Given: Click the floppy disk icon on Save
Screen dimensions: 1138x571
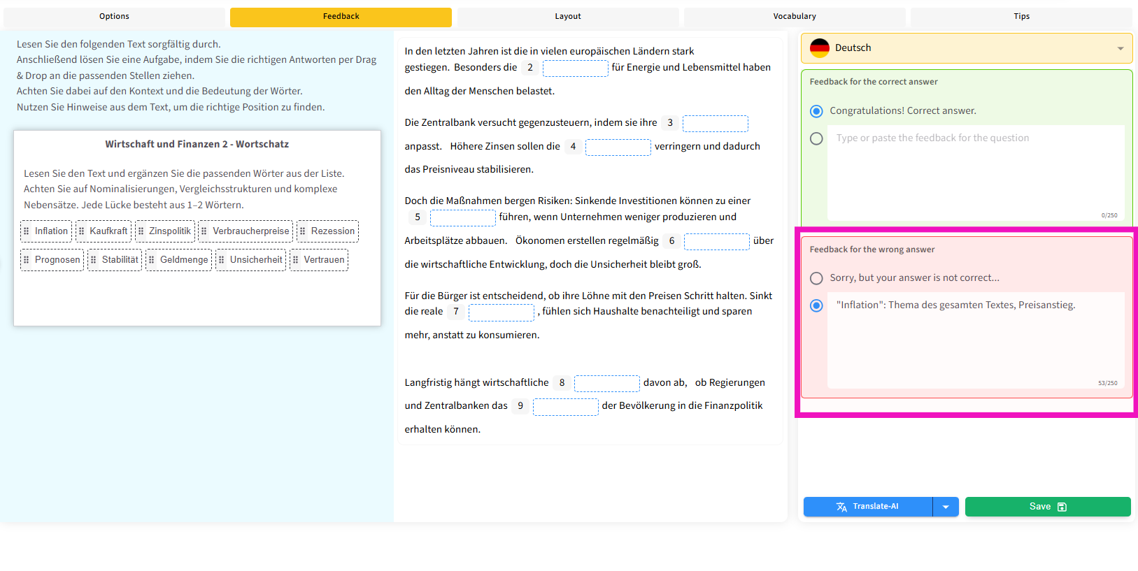Looking at the screenshot, I should [1062, 507].
